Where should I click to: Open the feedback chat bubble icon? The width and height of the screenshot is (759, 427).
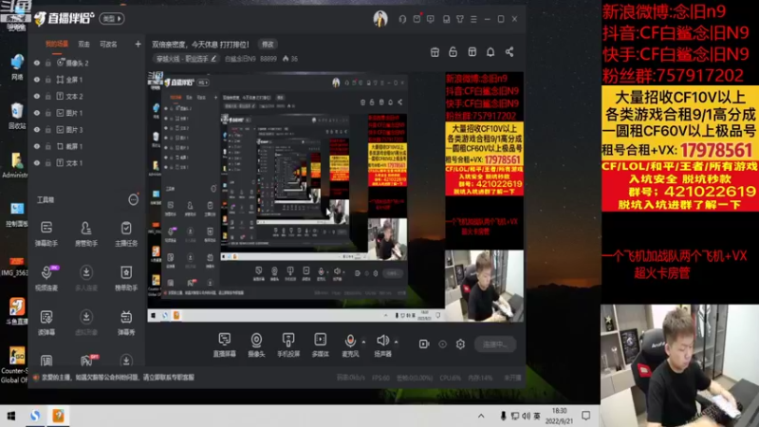click(x=431, y=19)
